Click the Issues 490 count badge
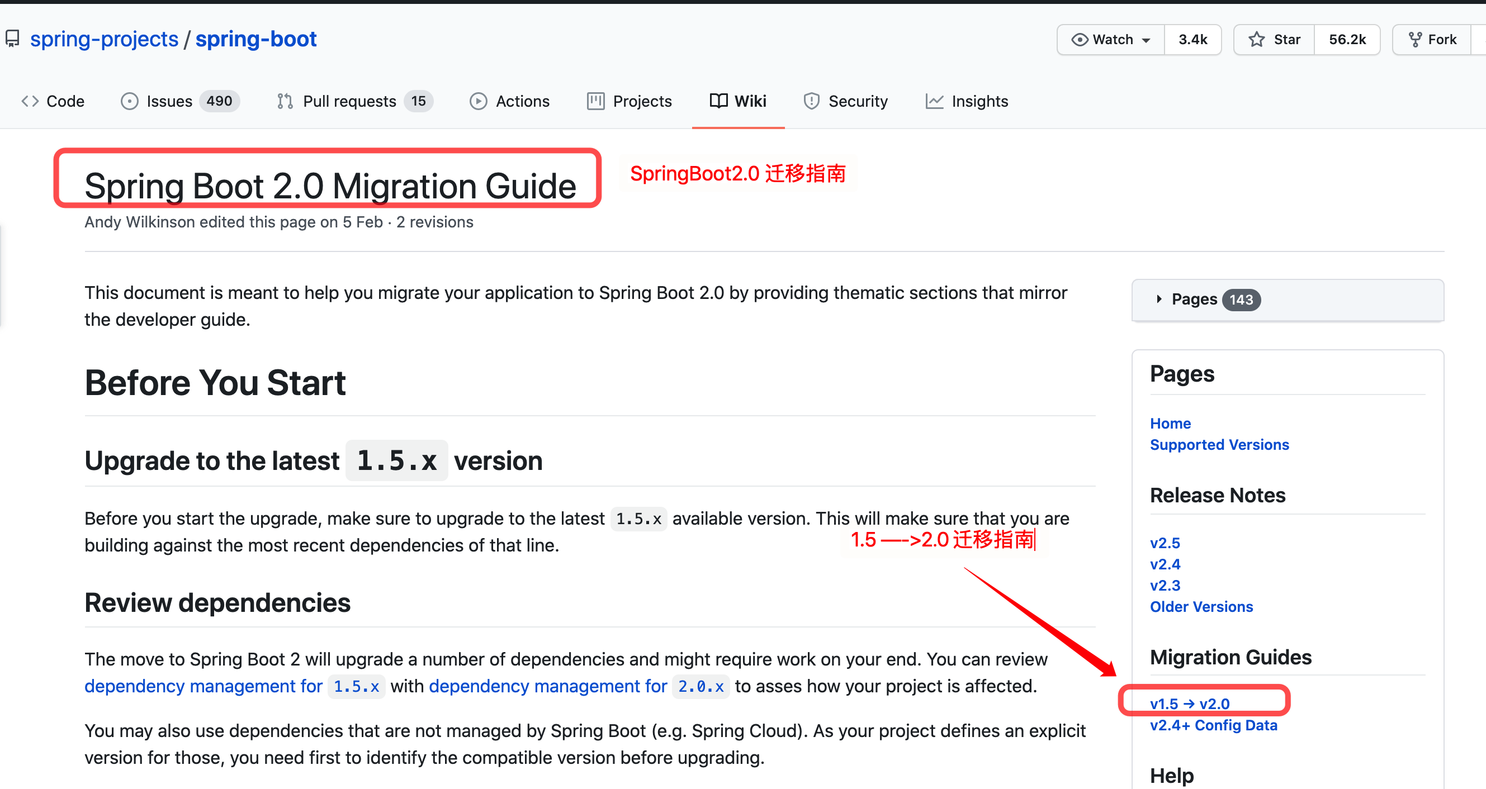Screen dimensions: 1486x789 coord(219,102)
